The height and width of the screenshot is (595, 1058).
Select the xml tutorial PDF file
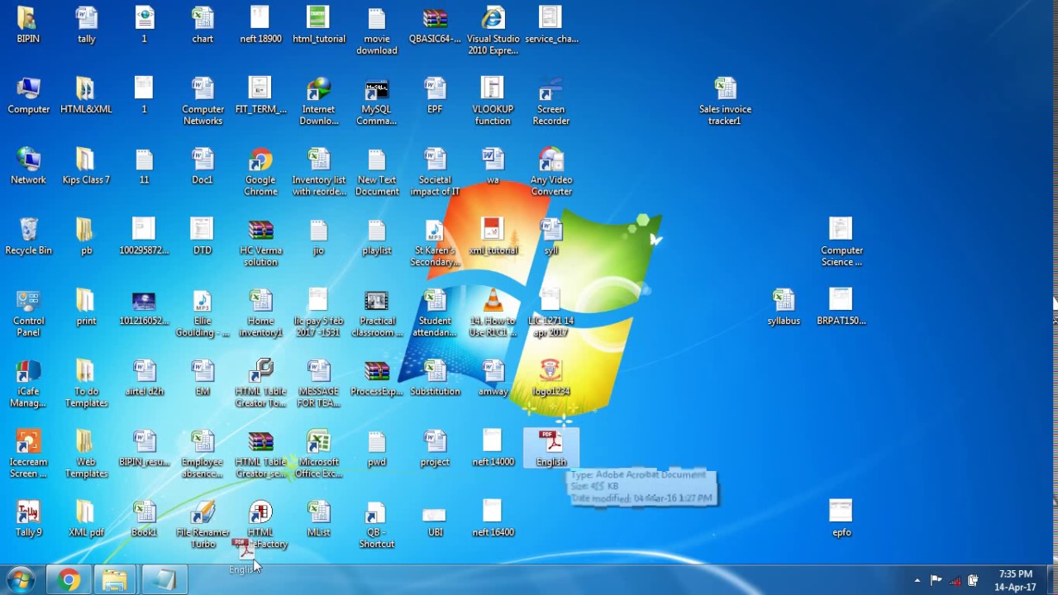[x=493, y=229]
